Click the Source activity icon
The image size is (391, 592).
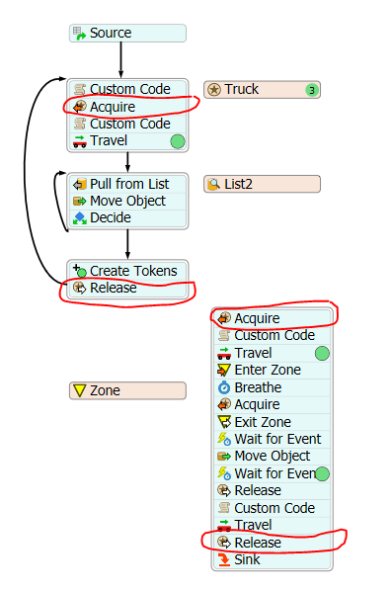(x=79, y=34)
